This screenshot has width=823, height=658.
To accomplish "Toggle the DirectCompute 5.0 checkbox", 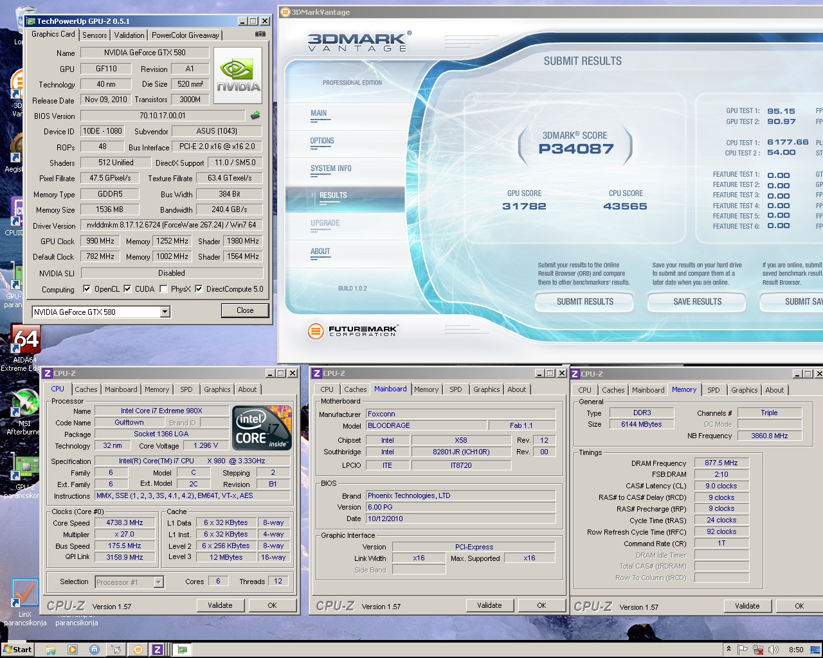I will [x=199, y=289].
